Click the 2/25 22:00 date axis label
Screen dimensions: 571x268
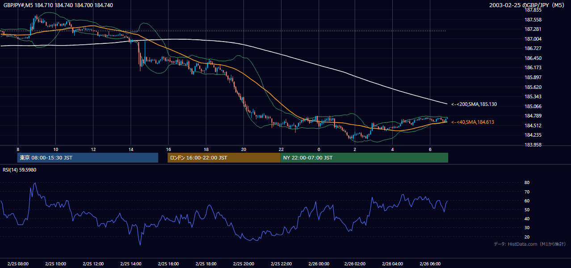click(281, 264)
